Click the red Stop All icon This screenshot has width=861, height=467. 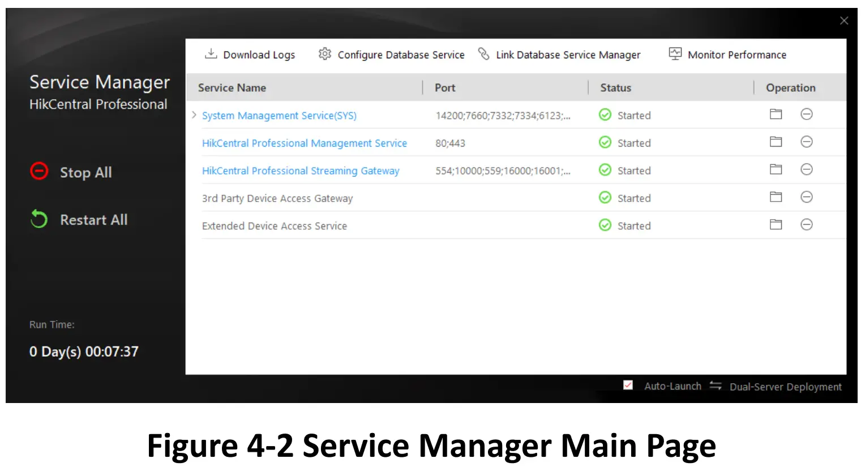pyautogui.click(x=38, y=171)
